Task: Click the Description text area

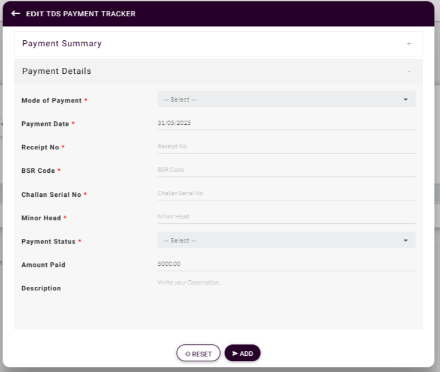Action: [286, 295]
